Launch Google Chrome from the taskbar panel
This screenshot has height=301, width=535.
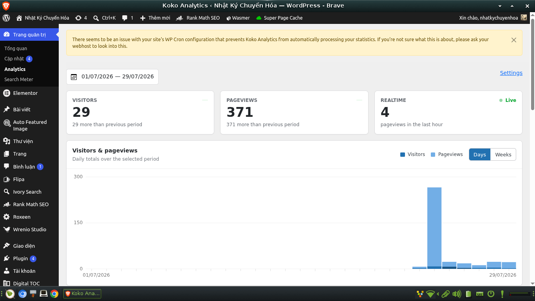54,294
